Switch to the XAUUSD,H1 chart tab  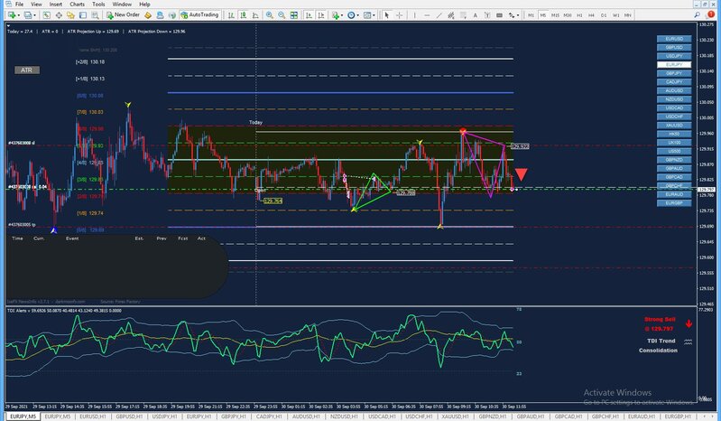click(x=455, y=416)
